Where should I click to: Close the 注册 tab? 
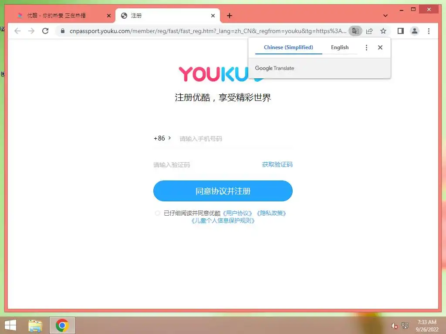click(213, 16)
